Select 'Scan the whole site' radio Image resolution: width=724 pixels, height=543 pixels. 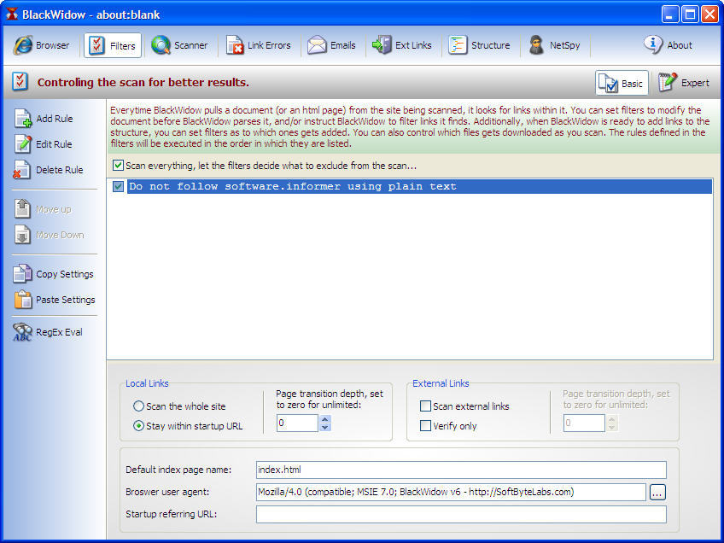tap(138, 406)
